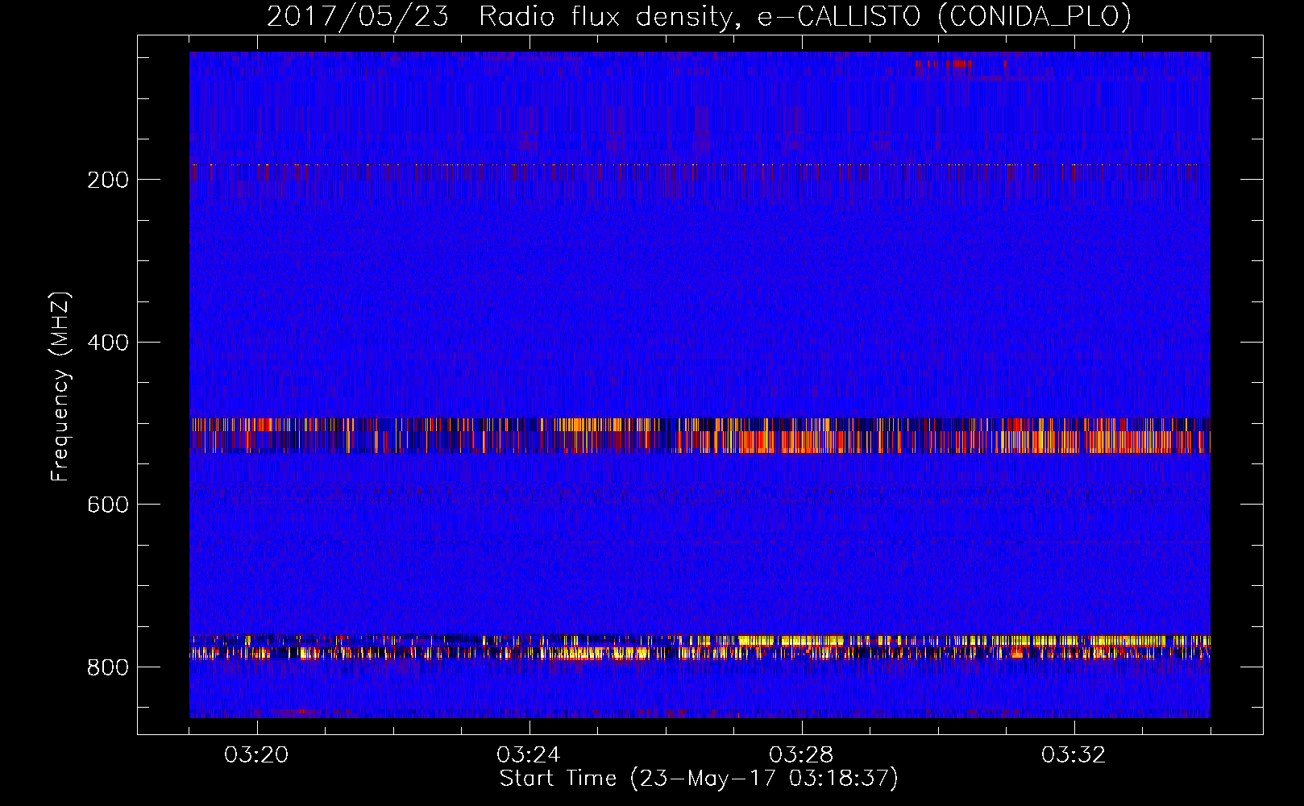Click the 'Start Time (23-May-17 03:18:37)' x-axis label
Screen dimensions: 1304x806
(x=699, y=779)
